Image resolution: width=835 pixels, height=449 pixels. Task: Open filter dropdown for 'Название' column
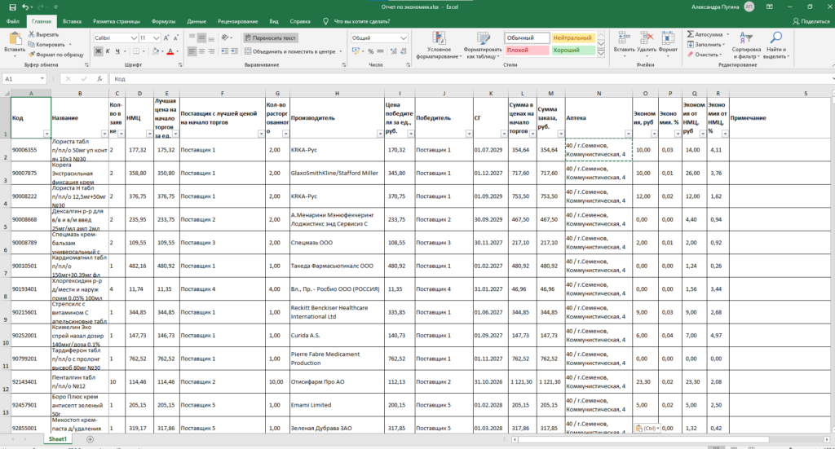104,133
